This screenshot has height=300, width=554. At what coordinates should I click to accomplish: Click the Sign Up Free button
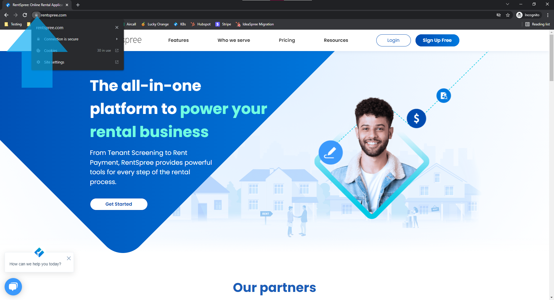point(437,40)
